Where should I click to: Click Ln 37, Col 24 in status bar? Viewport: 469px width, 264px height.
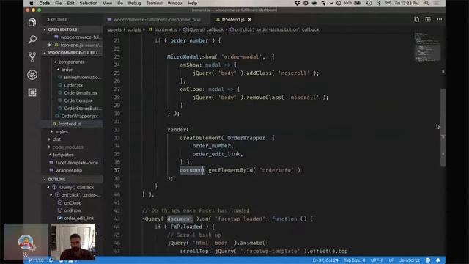click(x=325, y=260)
